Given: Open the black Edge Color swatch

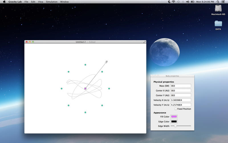Looking at the screenshot, I should 174,121.
